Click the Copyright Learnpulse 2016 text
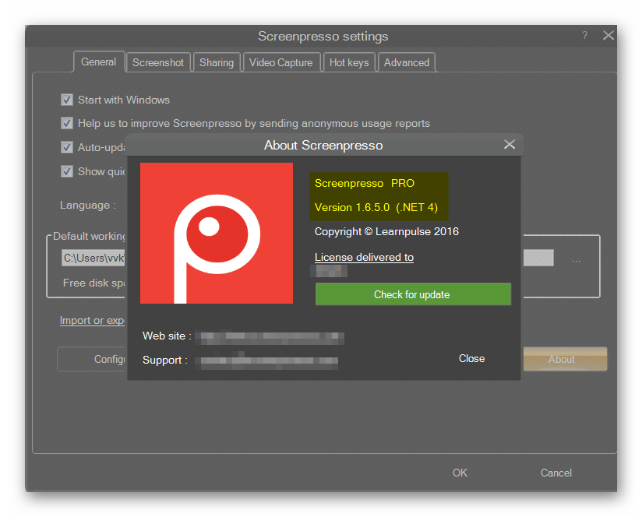Image resolution: width=642 pixels, height=517 pixels. 386,231
